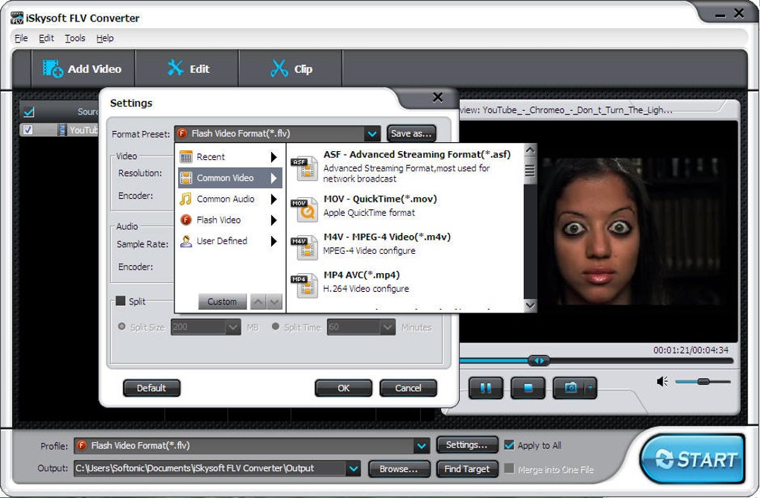Open the Tools menu

tap(74, 38)
